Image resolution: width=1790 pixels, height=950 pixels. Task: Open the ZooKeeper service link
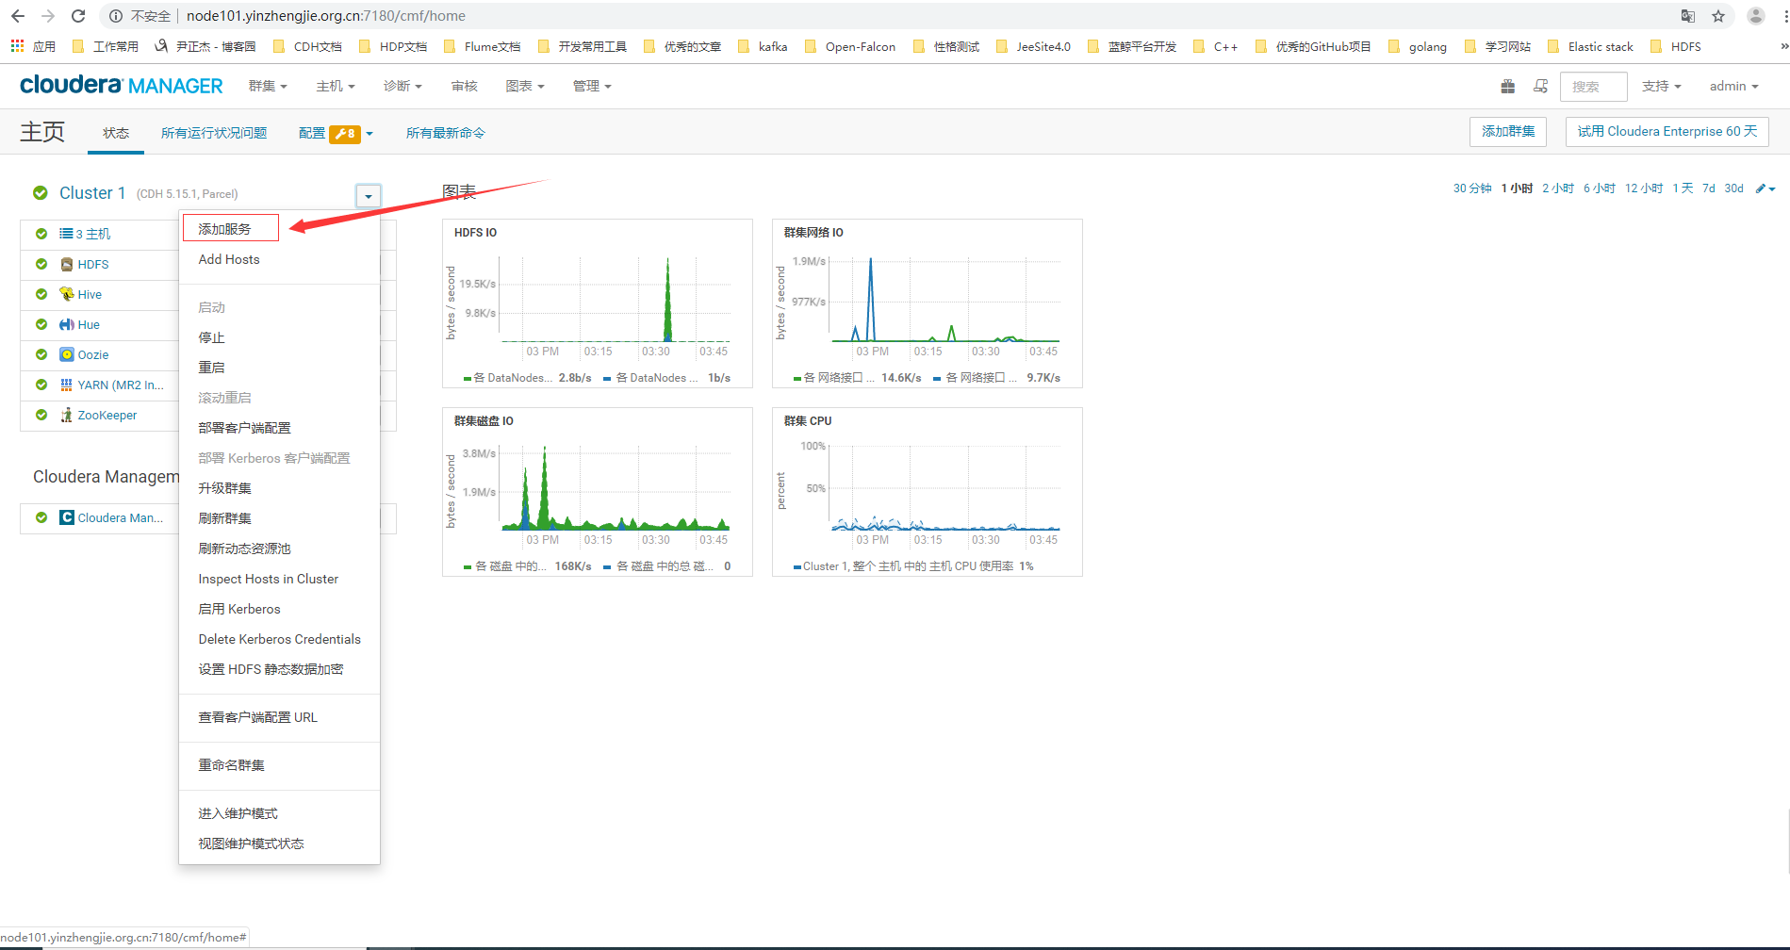click(107, 416)
